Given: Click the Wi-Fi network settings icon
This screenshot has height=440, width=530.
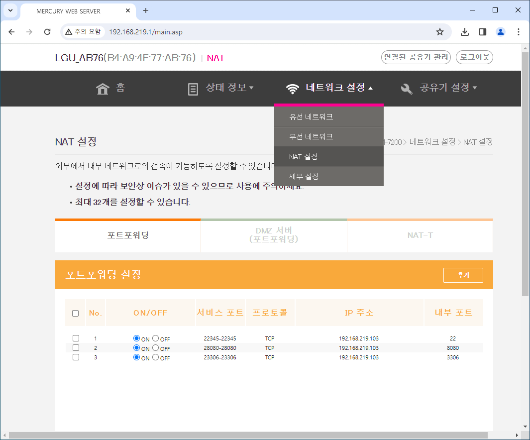Looking at the screenshot, I should [293, 89].
